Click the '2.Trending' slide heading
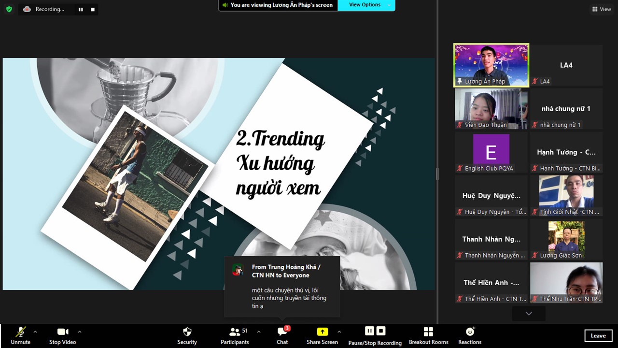The image size is (618, 348). pos(281,139)
